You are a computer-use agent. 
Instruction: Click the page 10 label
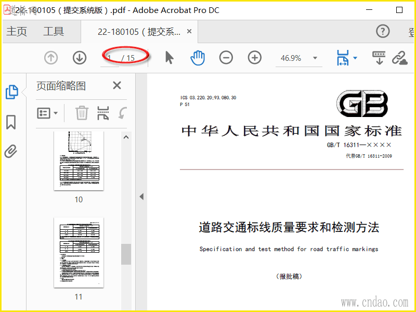click(x=79, y=200)
